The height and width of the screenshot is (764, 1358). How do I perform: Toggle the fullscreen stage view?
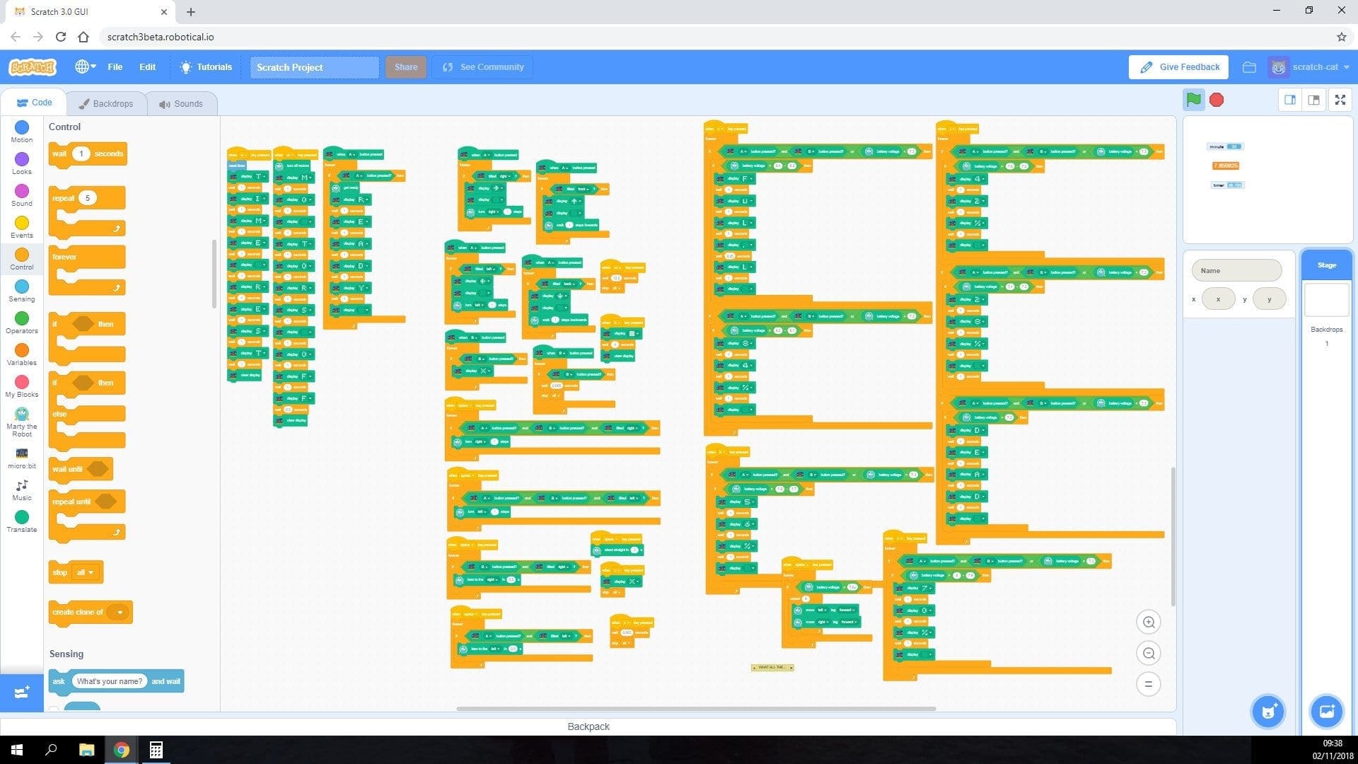coord(1341,100)
